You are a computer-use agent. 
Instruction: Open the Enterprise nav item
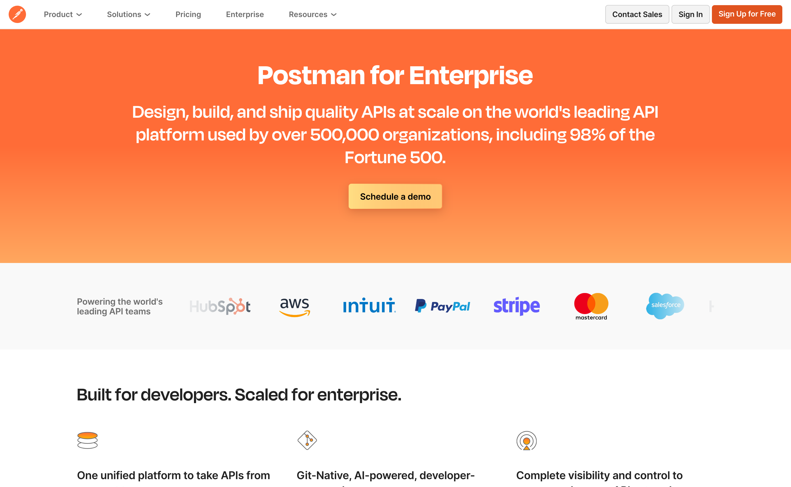tap(245, 15)
